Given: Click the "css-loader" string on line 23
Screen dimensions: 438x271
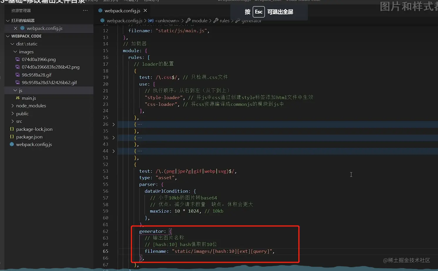Looking at the screenshot, I should coord(161,104).
